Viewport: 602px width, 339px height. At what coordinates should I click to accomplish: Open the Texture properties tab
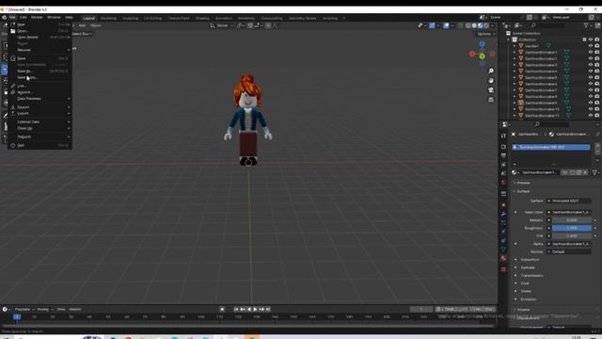pos(504,269)
